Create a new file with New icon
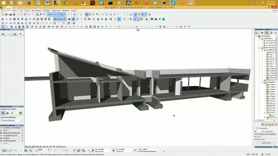This screenshot has width=278, height=156. click(3, 14)
